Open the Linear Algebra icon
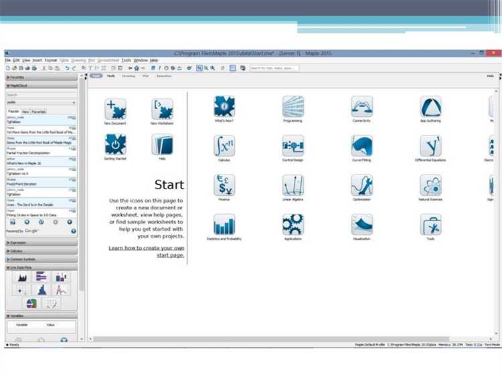 coord(293,185)
